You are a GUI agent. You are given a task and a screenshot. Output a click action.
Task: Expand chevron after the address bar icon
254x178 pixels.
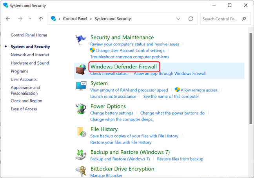[x=60, y=19]
